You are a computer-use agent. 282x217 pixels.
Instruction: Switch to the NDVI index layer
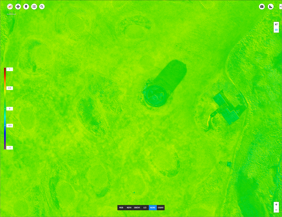pos(129,208)
